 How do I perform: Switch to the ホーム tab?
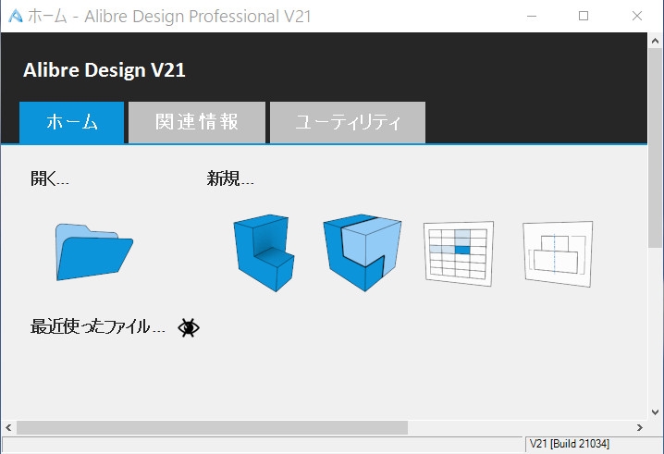[72, 122]
